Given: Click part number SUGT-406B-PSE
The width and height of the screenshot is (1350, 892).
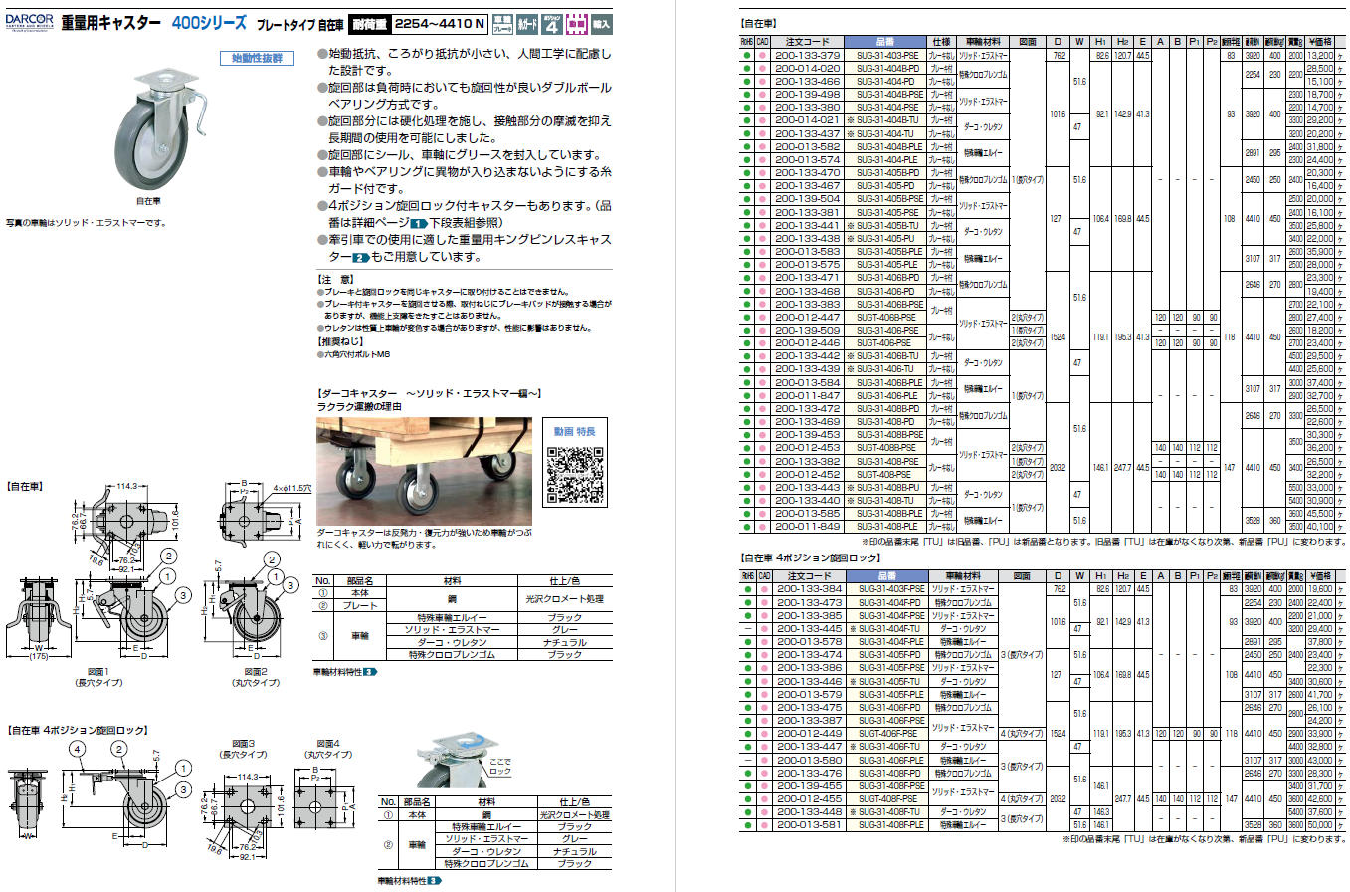Looking at the screenshot, I should 887,317.
